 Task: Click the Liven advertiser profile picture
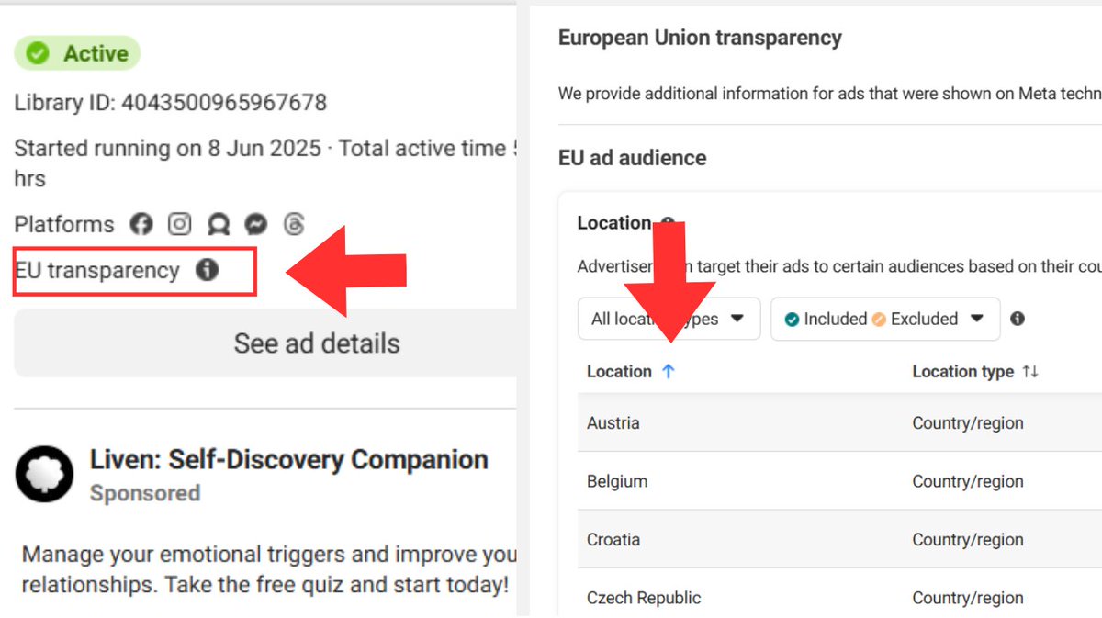point(44,474)
